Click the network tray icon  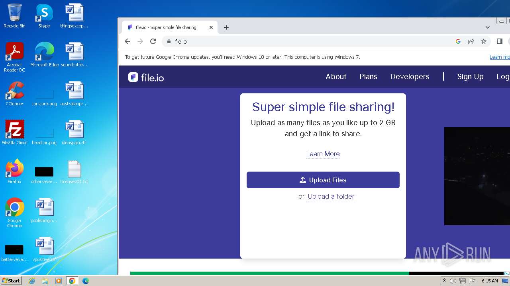click(x=463, y=281)
